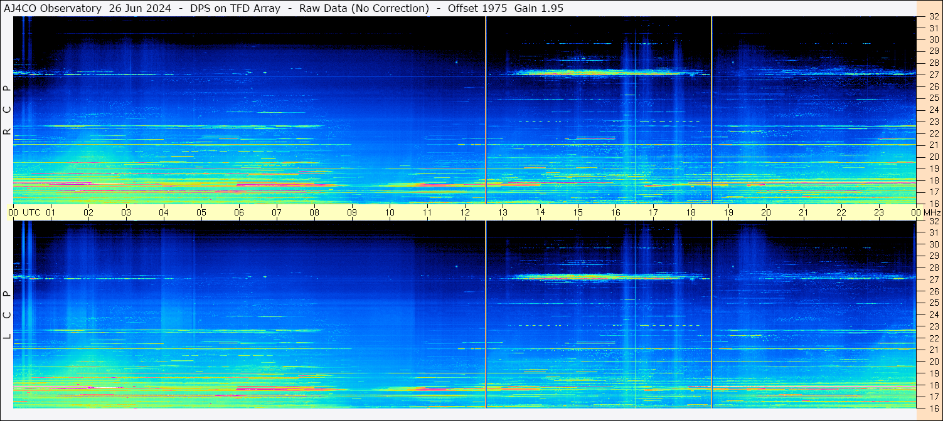Screen dimensions: 943x421
Task: Select hour 09 on the time axis
Action: [x=352, y=212]
